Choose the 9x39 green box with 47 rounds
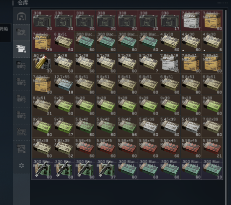231x205 pixels. coord(64,127)
